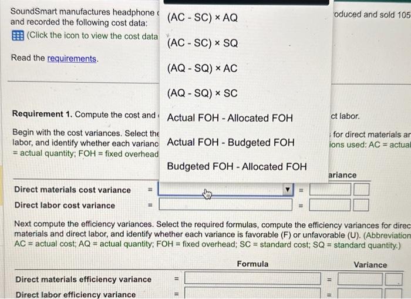Click the 'Variance' header of efficiency table
Image resolution: width=411 pixels, height=299 pixels.
[370, 265]
